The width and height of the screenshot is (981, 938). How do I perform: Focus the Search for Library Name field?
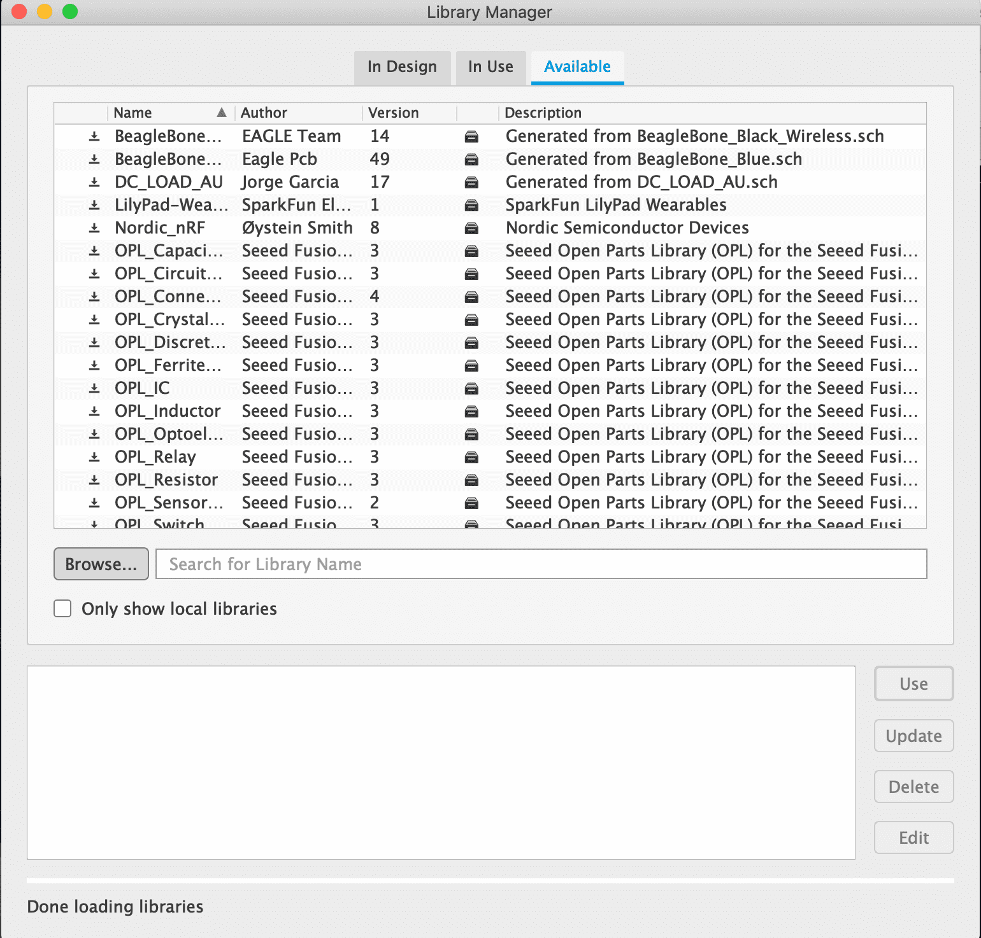pyautogui.click(x=541, y=564)
